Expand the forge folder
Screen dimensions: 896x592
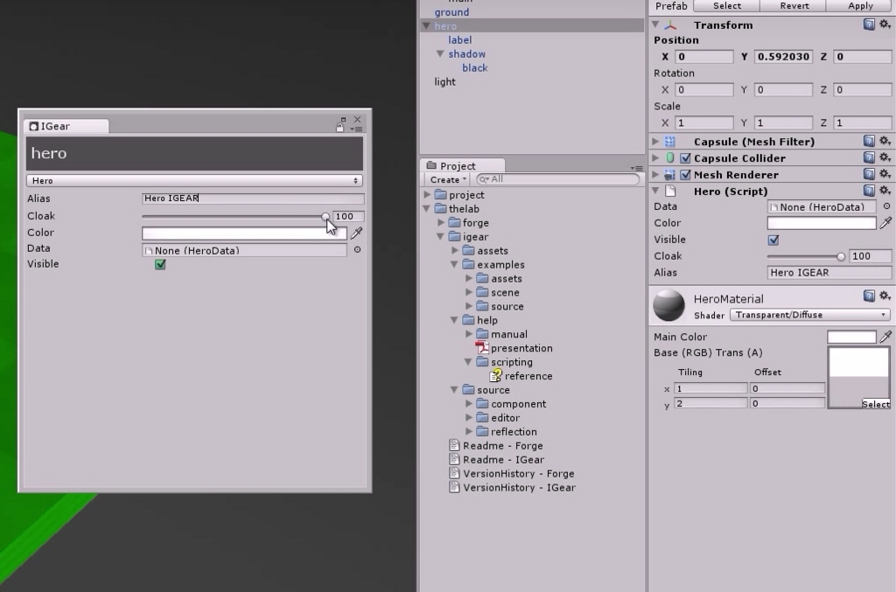[x=441, y=223]
